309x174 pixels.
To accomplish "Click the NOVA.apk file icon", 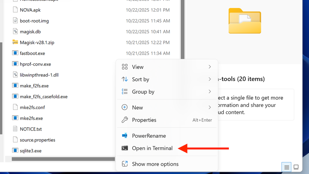I will (x=15, y=10).
